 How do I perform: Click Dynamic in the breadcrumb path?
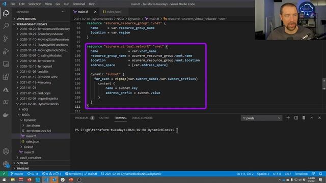[134, 19]
